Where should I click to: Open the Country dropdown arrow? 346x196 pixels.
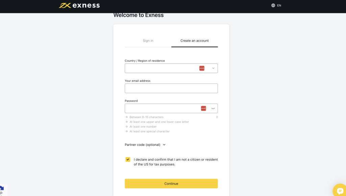213,68
